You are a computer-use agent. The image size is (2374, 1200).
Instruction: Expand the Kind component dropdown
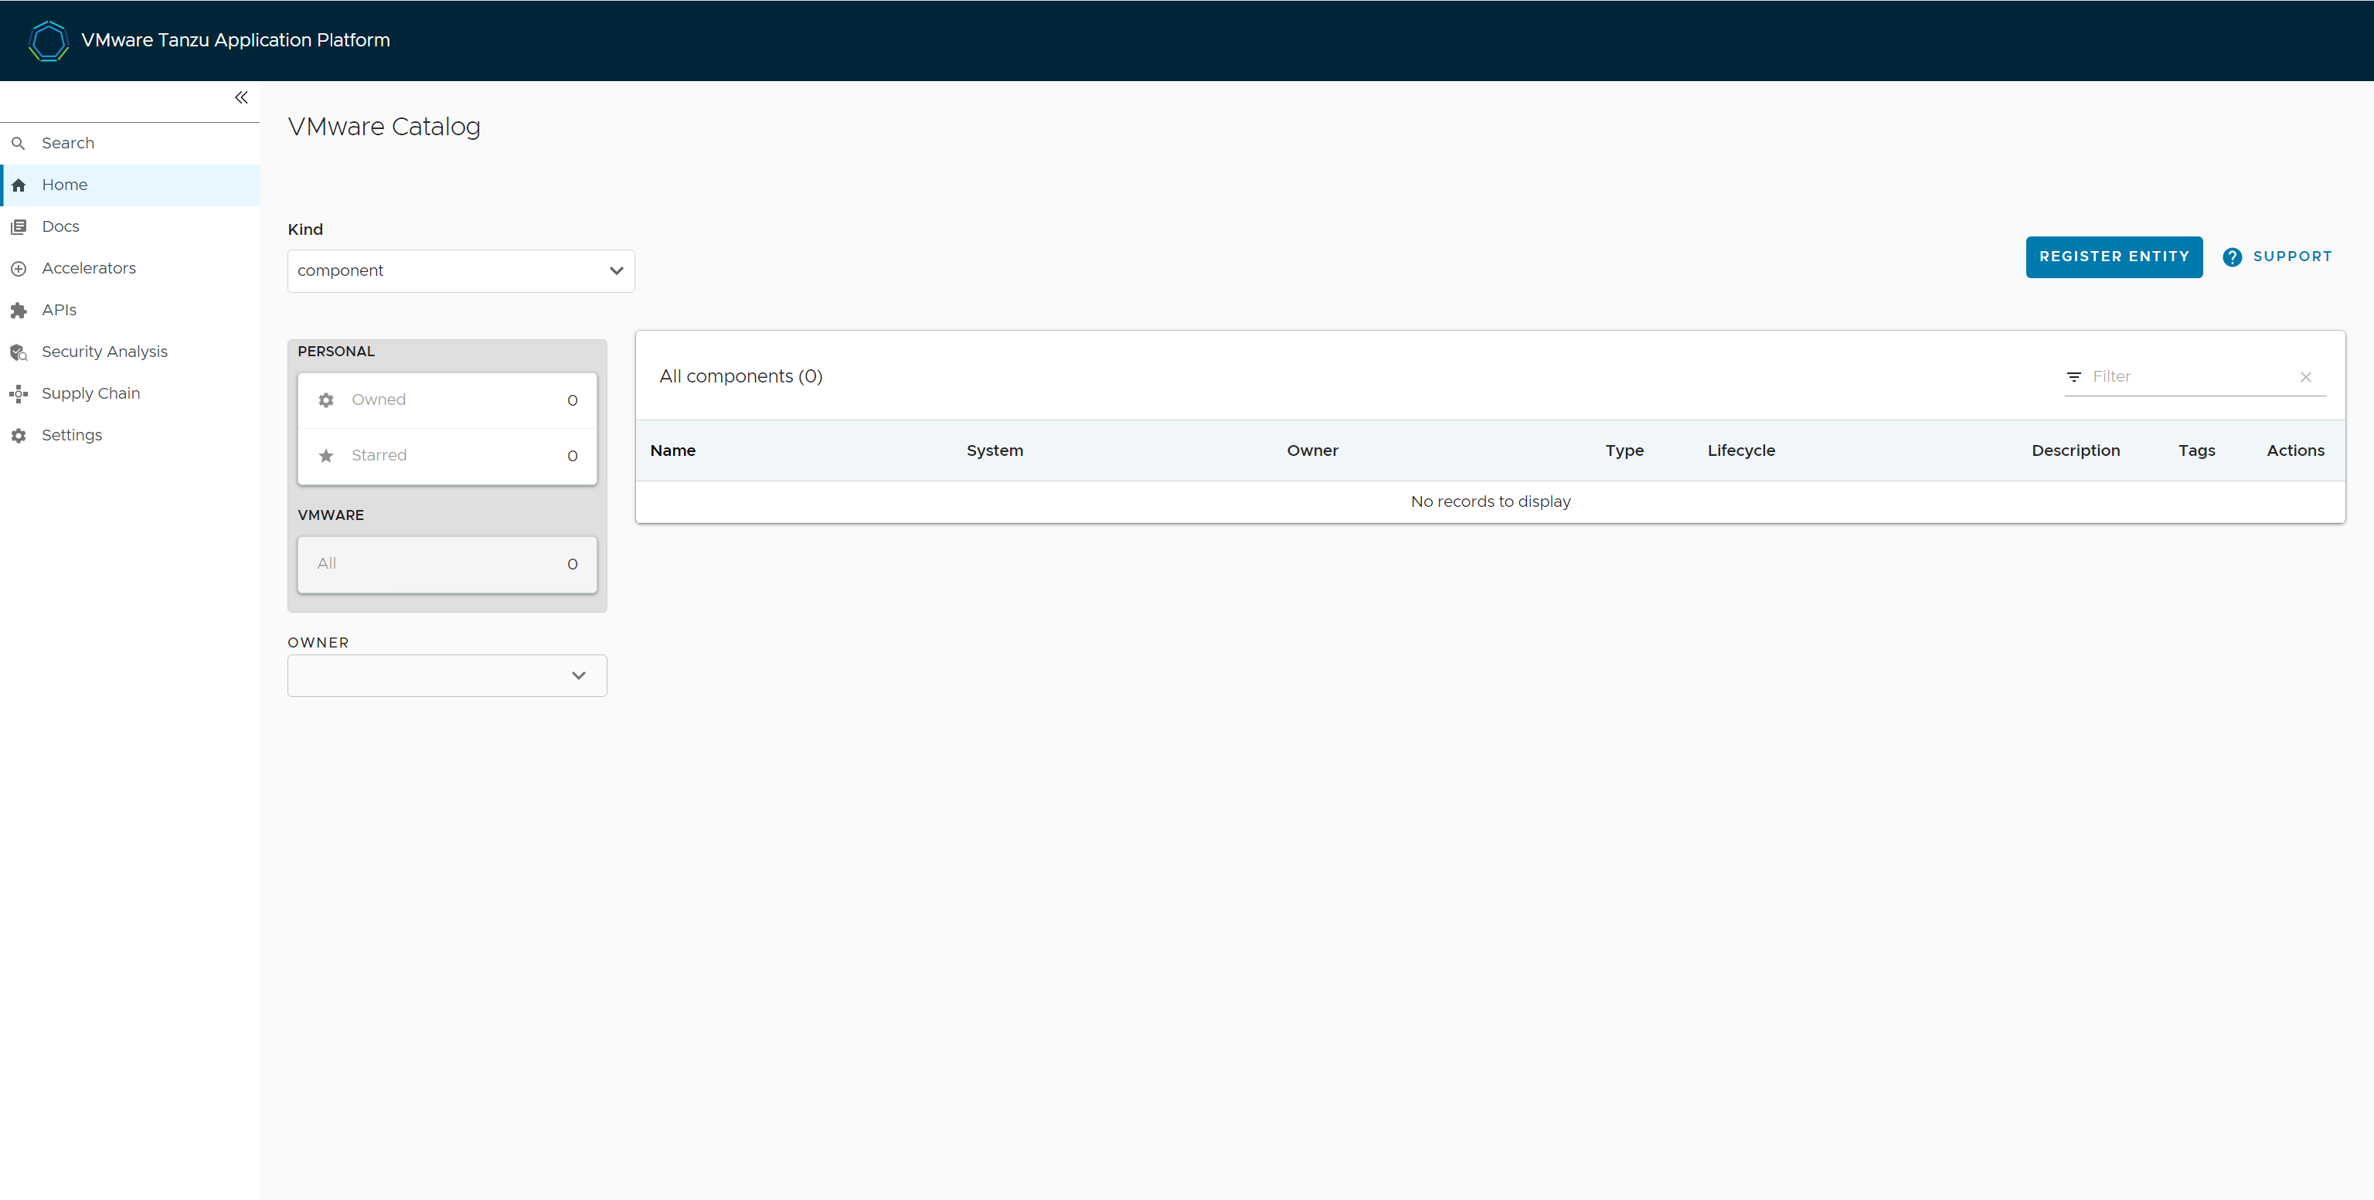tap(461, 271)
